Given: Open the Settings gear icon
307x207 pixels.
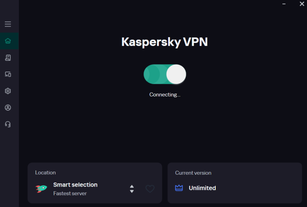Looking at the screenshot, I should coord(8,91).
